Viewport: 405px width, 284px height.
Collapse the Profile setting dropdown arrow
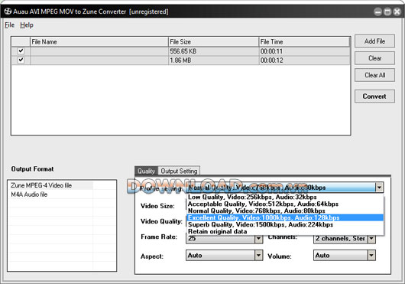tap(379, 188)
